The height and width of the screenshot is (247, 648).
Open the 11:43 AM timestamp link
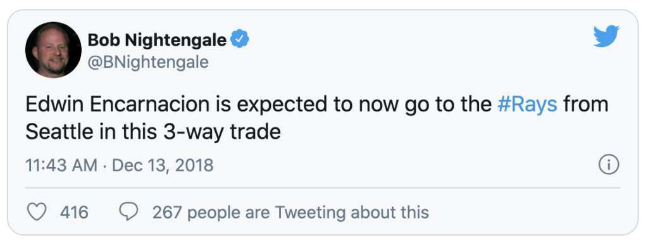tap(61, 165)
